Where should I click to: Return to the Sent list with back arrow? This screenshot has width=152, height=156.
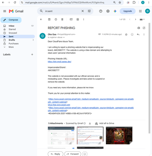tap(41, 19)
